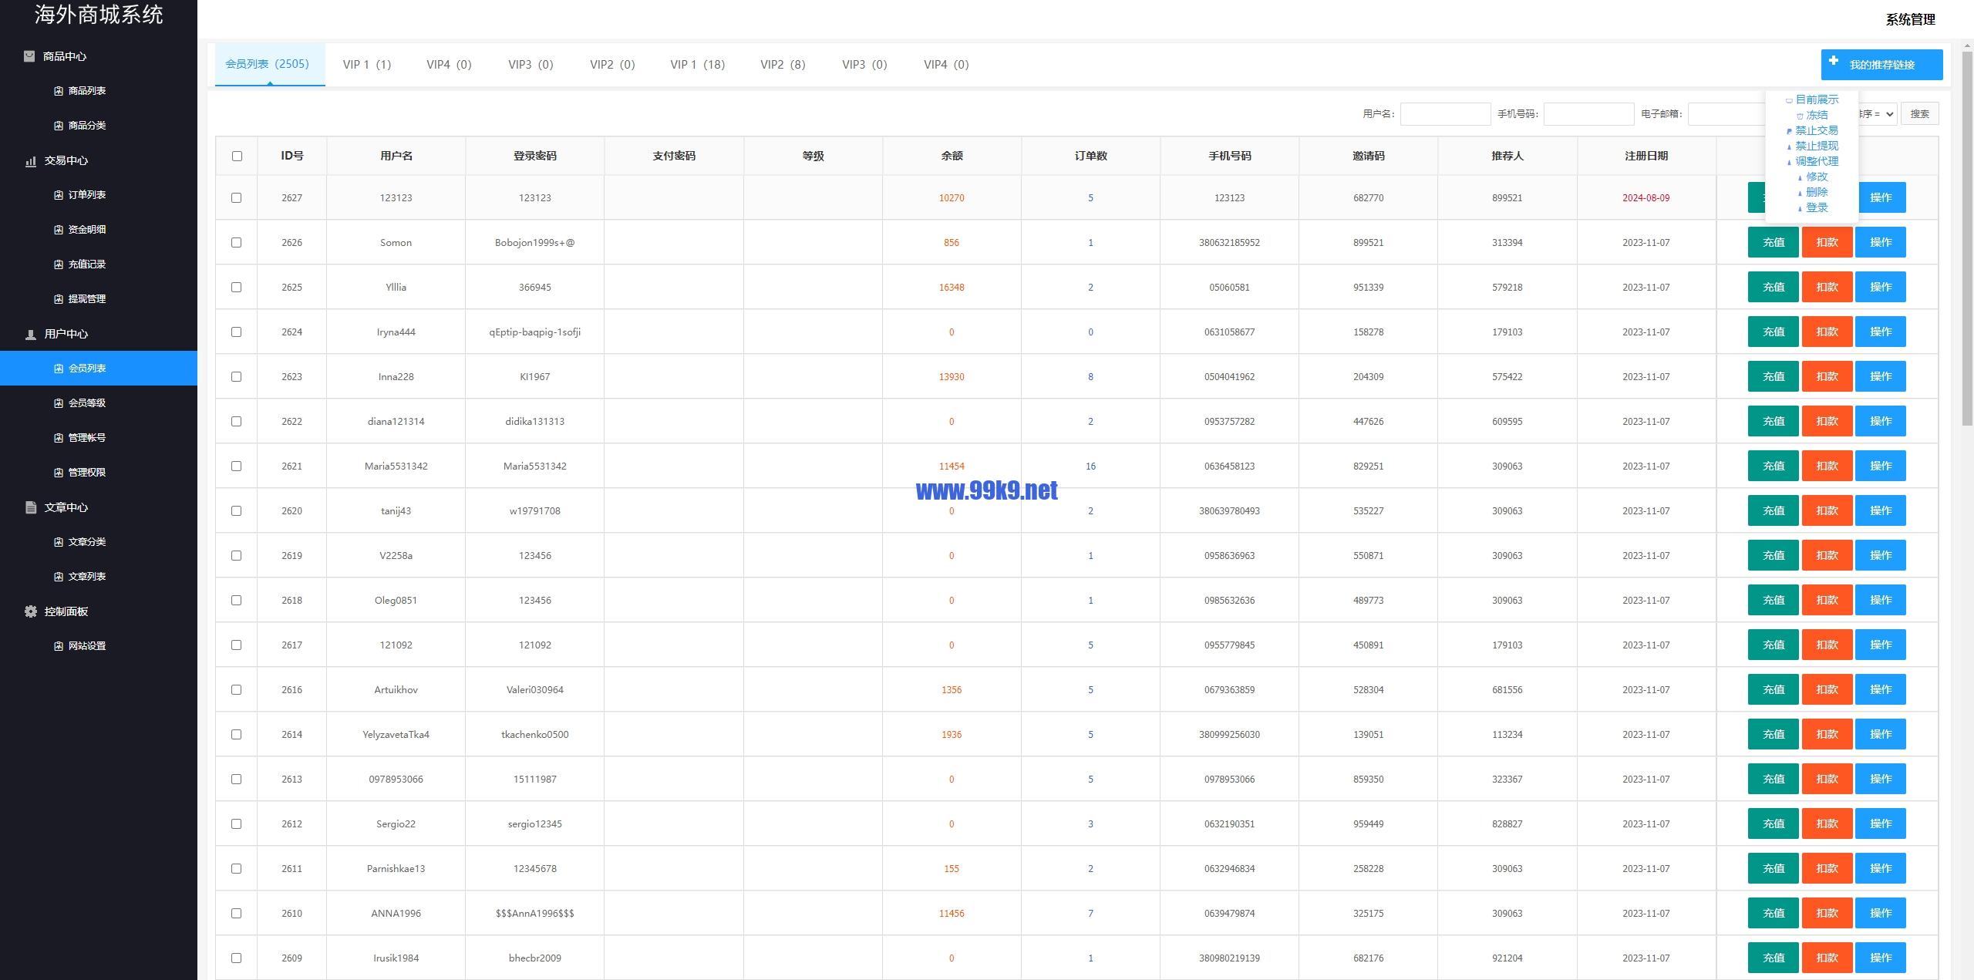Open 操作 menu for diana121314 row
Viewport: 1974px width, 980px height.
click(1880, 421)
